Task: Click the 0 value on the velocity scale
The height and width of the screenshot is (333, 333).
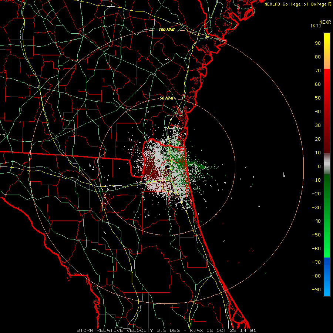Action: point(319,166)
